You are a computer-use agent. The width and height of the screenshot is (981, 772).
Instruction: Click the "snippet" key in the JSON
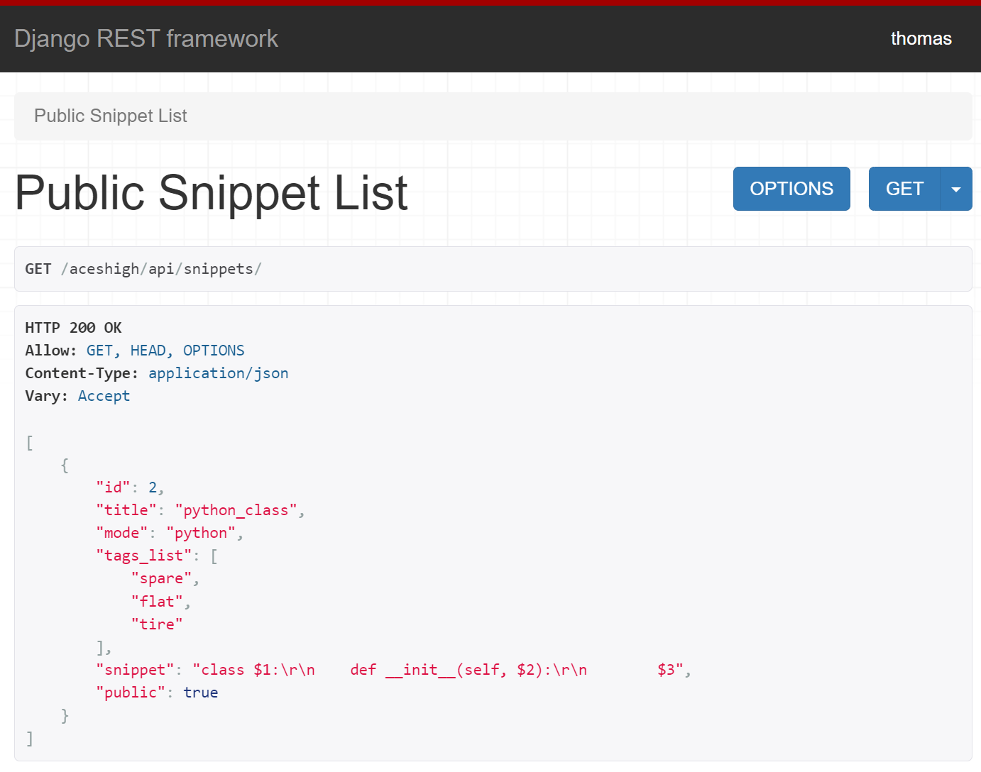pos(135,670)
